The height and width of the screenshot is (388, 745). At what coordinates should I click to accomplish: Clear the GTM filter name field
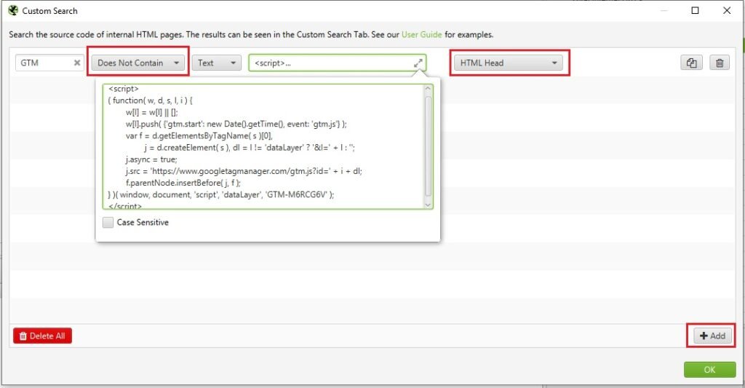[x=77, y=63]
